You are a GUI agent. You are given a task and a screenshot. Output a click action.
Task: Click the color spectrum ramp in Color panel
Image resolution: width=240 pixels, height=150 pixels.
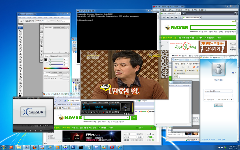(x=56, y=68)
